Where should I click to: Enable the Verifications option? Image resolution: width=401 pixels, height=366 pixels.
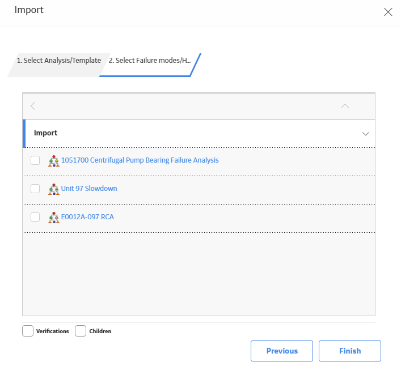(28, 331)
